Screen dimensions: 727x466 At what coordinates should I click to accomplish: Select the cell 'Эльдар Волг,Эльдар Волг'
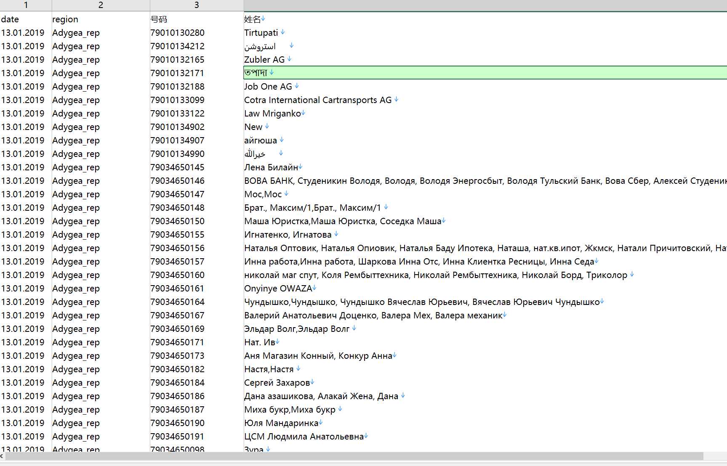tap(485, 329)
